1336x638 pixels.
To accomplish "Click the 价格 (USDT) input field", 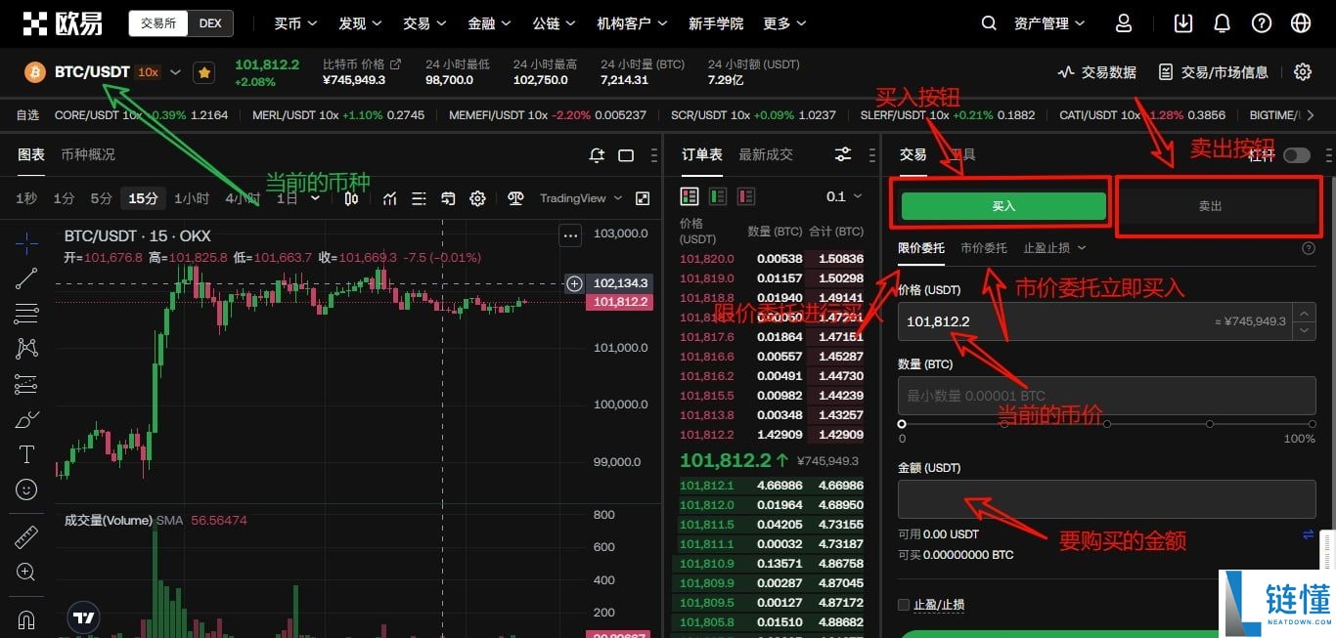I will [x=1094, y=320].
